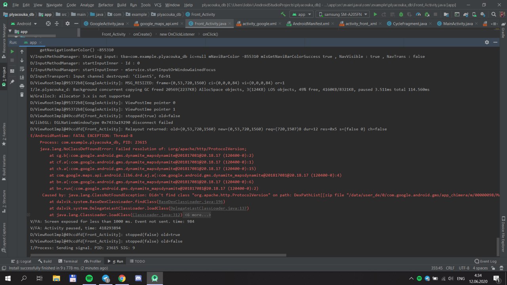507x285 pixels.
Task: Open DelegateLastClassLoader.java:137 link
Action: tap(209, 208)
